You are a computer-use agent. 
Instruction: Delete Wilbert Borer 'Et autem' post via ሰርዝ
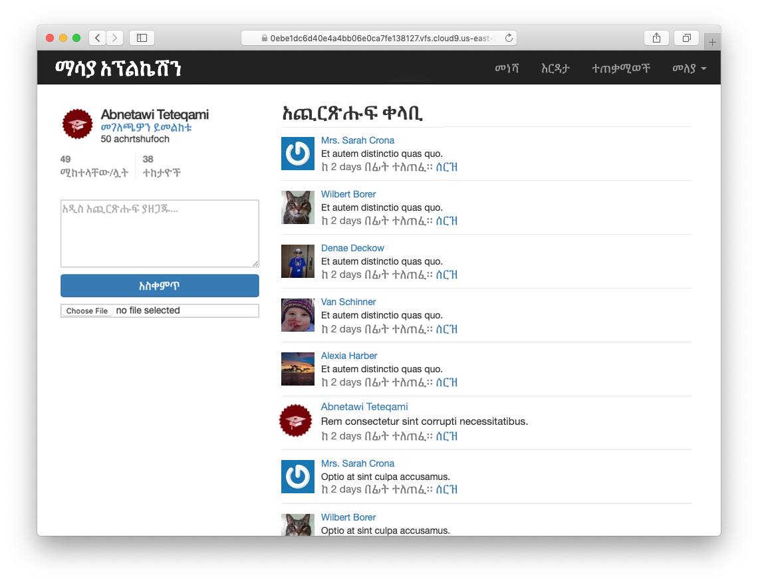pyautogui.click(x=447, y=221)
